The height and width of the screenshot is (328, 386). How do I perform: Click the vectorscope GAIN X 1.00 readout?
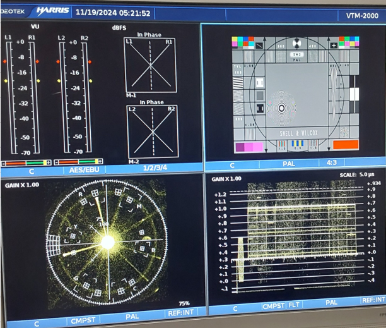pos(22,185)
